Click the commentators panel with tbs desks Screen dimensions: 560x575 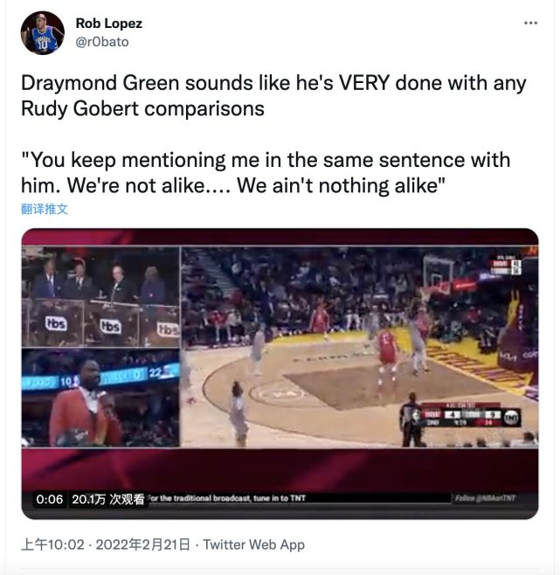(100, 296)
